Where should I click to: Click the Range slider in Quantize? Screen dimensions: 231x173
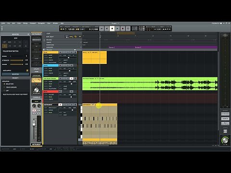pyautogui.click(x=16, y=64)
